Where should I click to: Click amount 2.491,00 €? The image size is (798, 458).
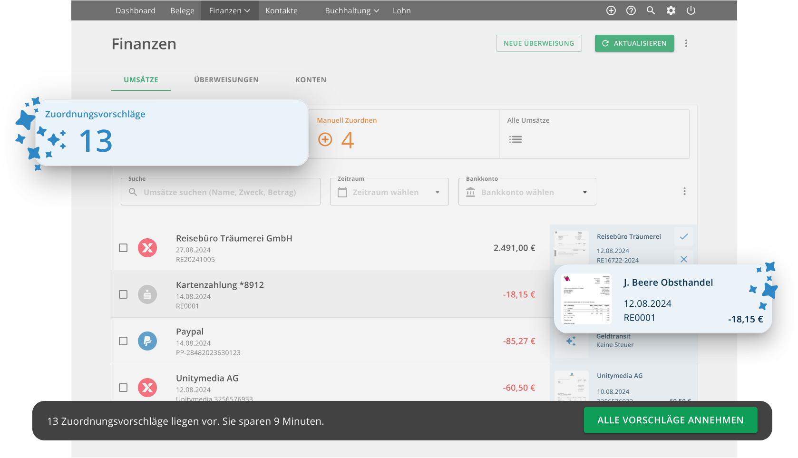[515, 248]
